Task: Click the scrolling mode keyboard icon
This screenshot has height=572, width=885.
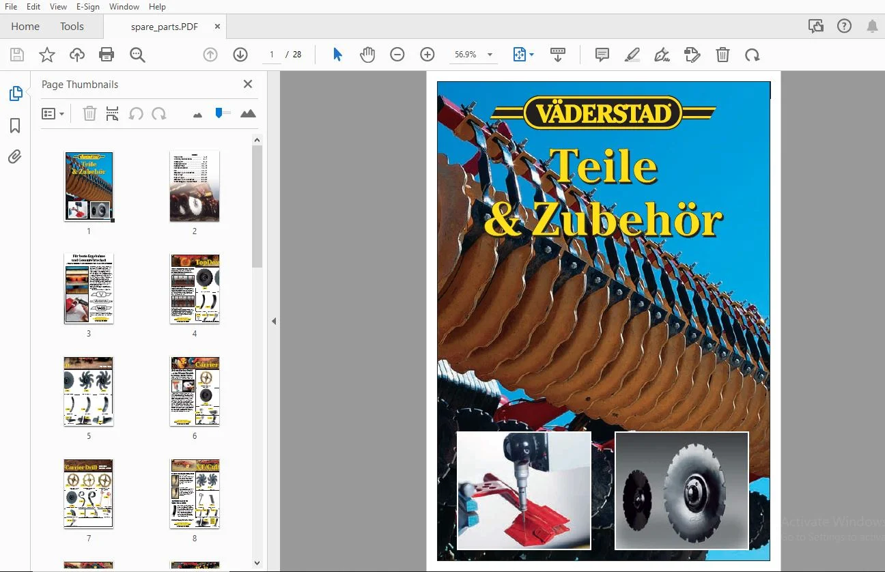Action: (x=558, y=55)
